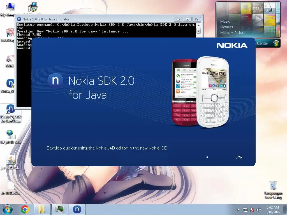Open the clock showing 5:42 AM
Viewport: 287px width, 215px height.
(273, 209)
